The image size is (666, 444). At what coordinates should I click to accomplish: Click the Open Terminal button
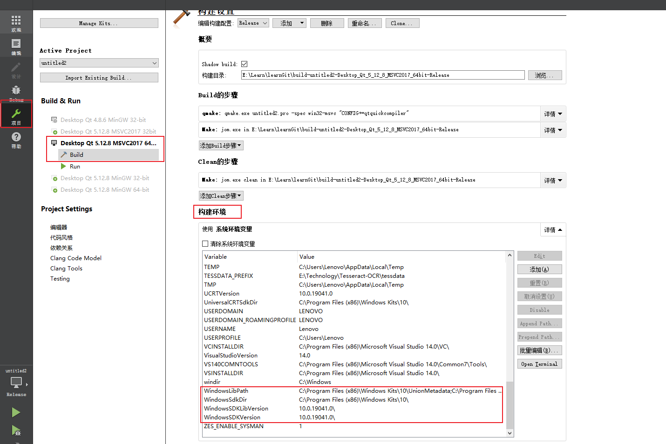pos(540,364)
